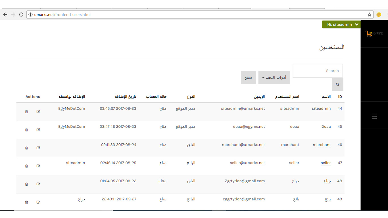Sort by الإضافة بواسطة added by header
The width and height of the screenshot is (388, 218).
click(72, 97)
